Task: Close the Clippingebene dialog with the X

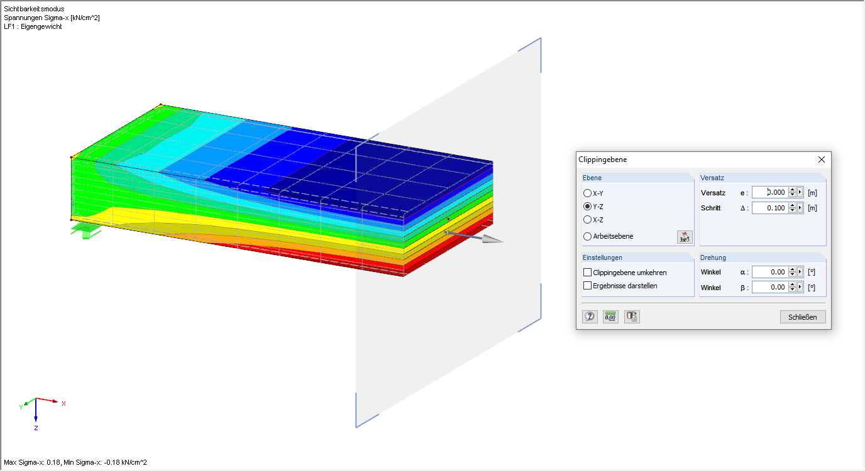Action: (x=821, y=160)
